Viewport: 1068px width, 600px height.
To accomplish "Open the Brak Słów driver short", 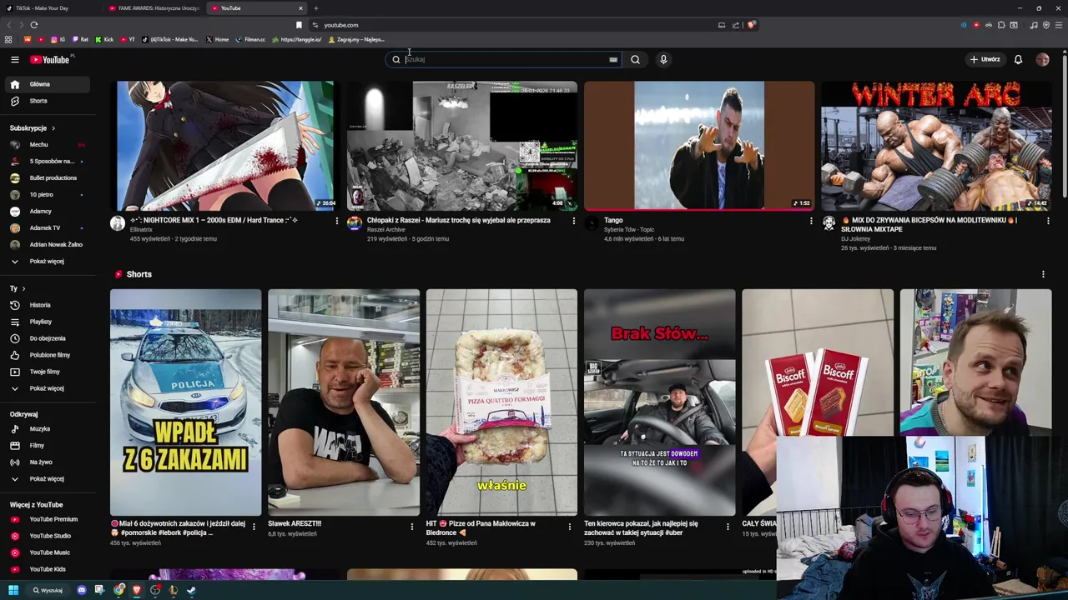I will pos(659,402).
